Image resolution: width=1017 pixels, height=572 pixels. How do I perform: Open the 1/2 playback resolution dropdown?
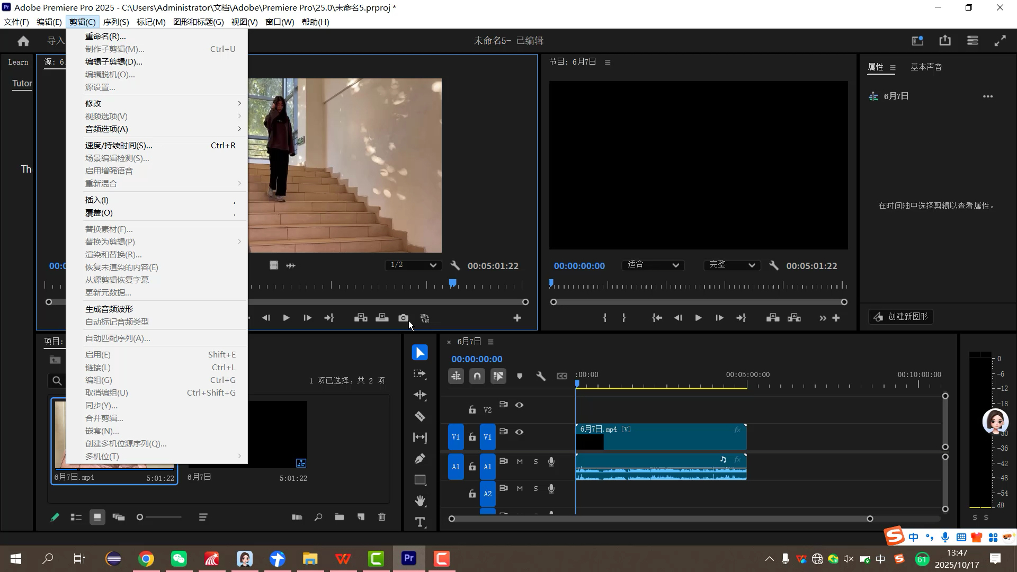413,265
